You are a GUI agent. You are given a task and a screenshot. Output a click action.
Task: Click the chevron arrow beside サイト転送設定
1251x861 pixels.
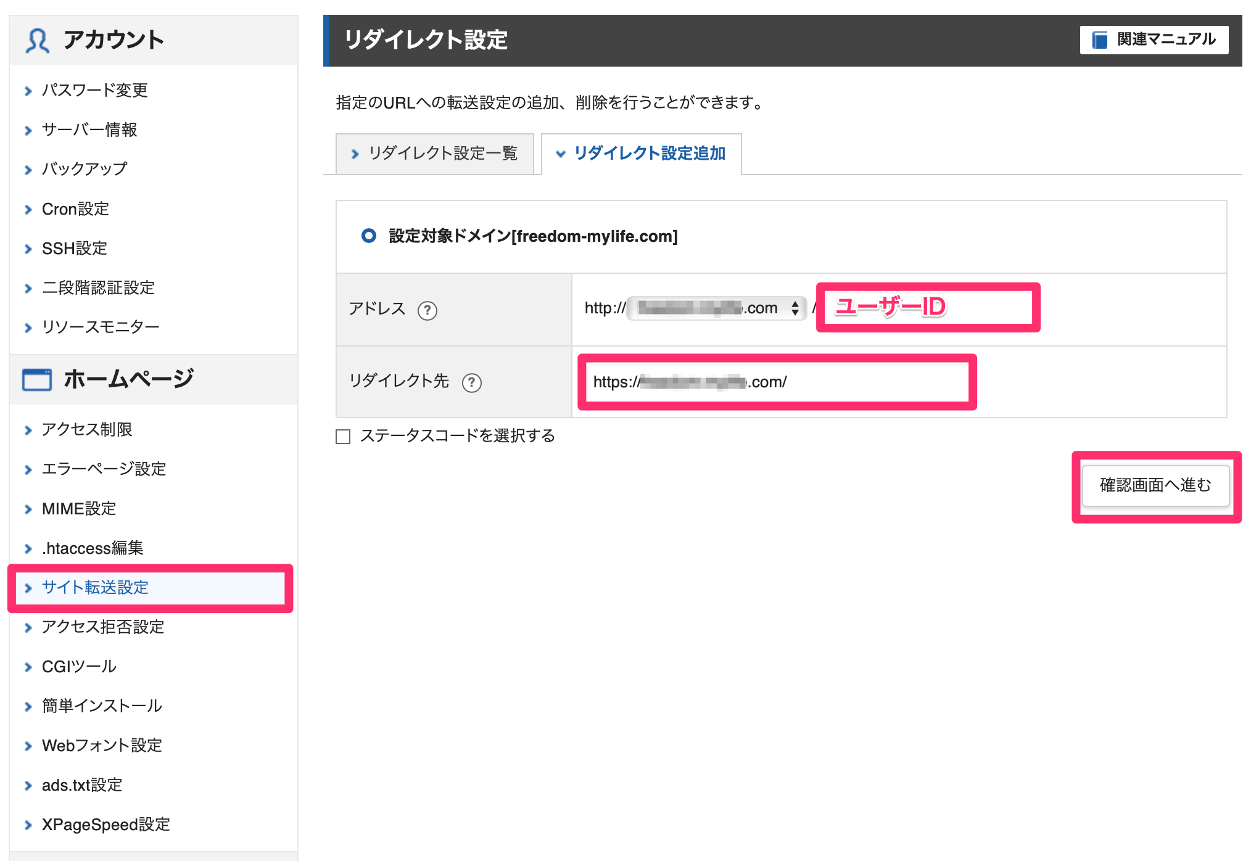(x=28, y=588)
